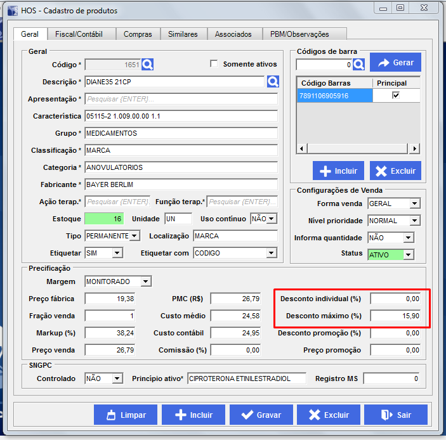This screenshot has width=446, height=440.
Task: Open the Margem dropdown
Action: pos(146,281)
